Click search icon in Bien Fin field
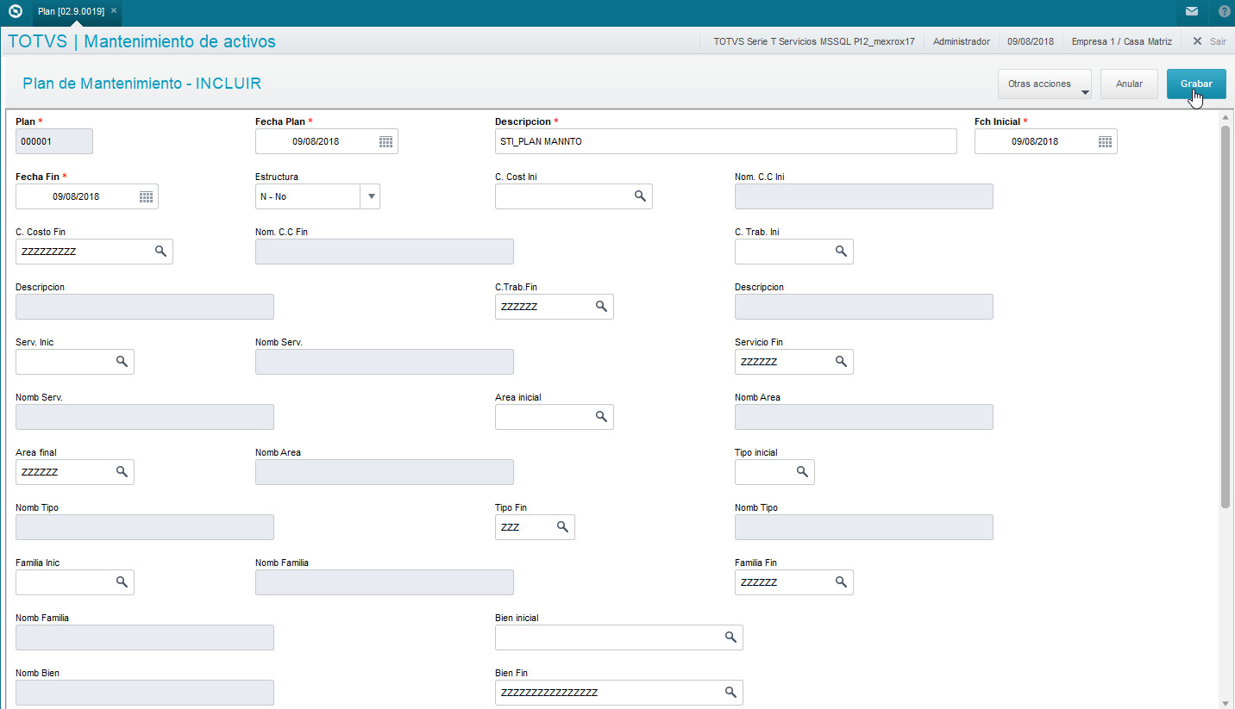 coord(730,693)
